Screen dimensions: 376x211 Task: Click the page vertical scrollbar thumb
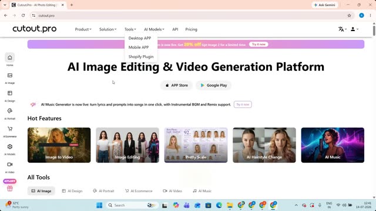[374, 30]
